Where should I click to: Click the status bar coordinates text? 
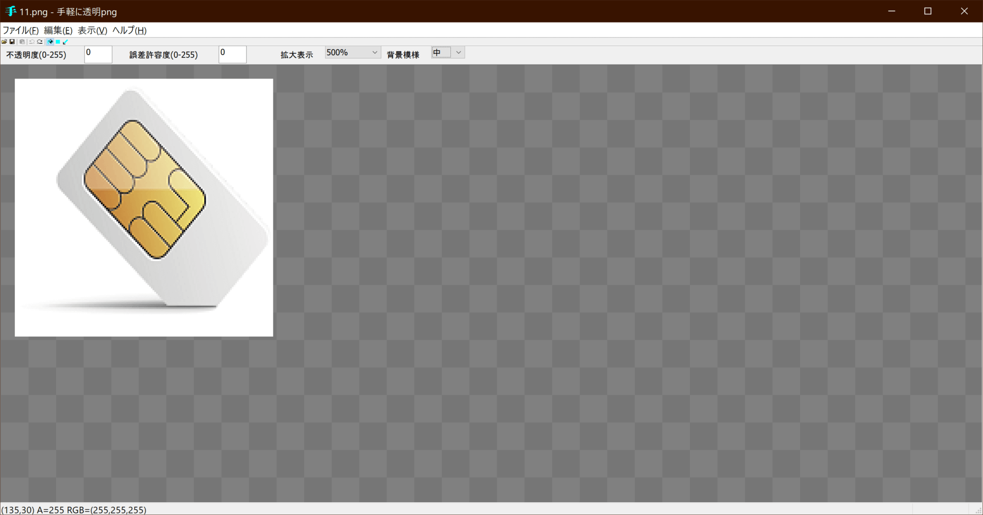pyautogui.click(x=74, y=510)
